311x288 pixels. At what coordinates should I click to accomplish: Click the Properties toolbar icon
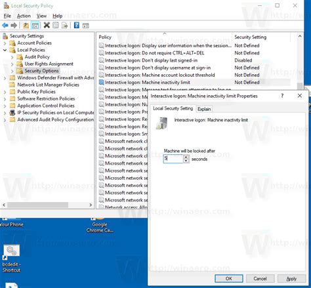tap(56, 26)
